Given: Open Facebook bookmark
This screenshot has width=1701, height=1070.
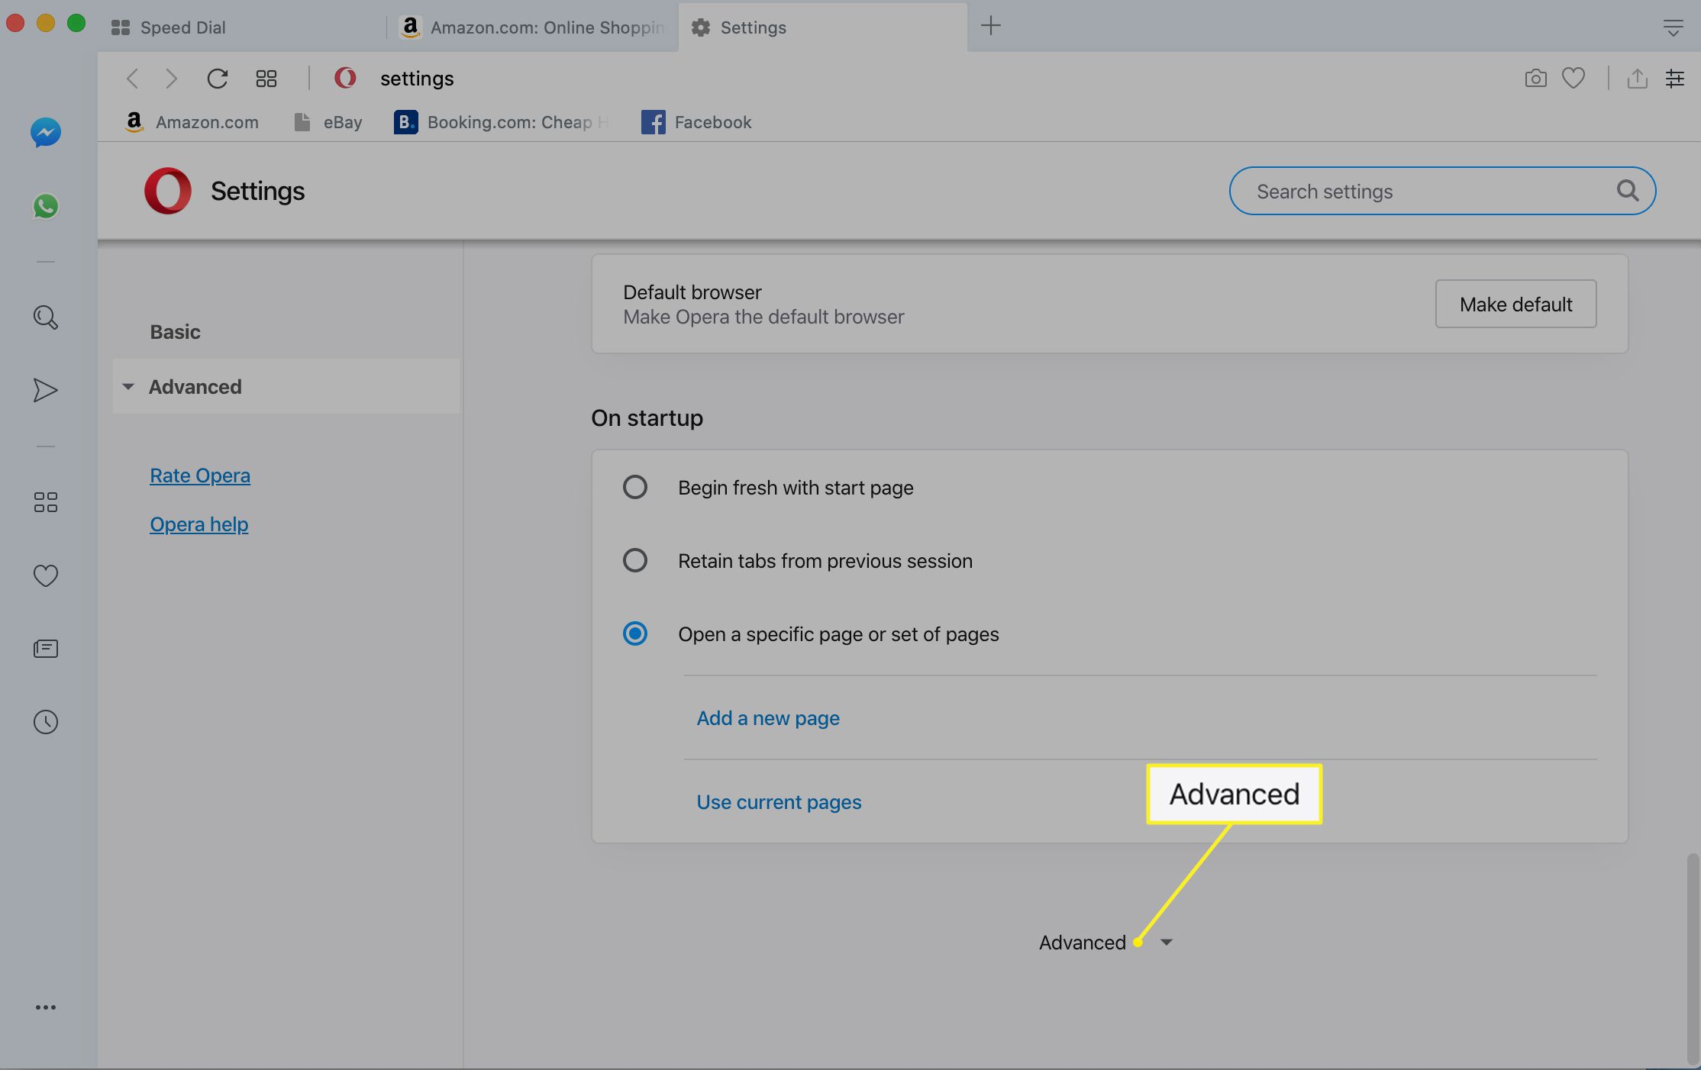Looking at the screenshot, I should coord(696,122).
